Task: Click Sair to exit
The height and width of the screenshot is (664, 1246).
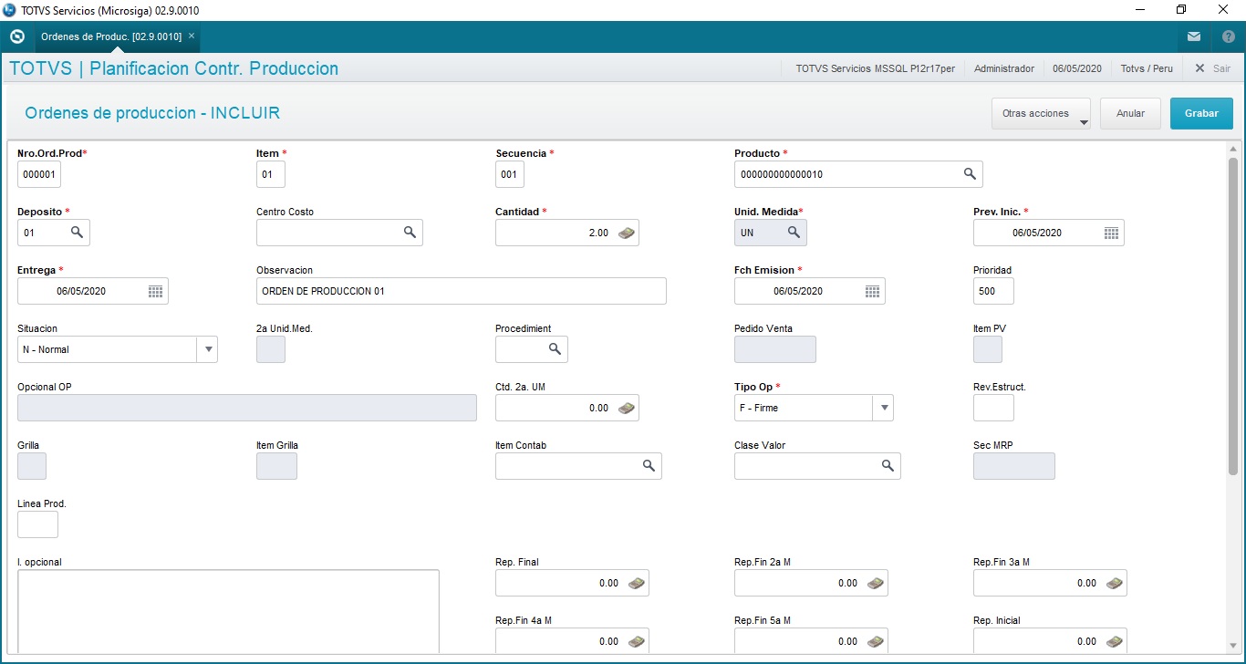Action: 1212,68
